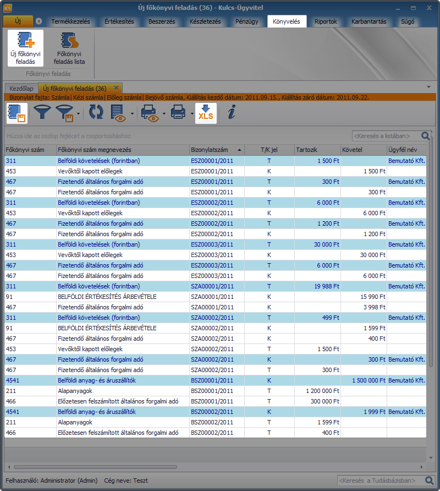
Task: Click the funnel with save disk icon
Action: tap(64, 113)
